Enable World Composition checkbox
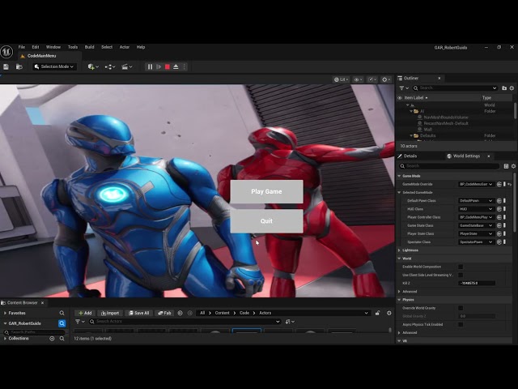The image size is (518, 389). [461, 267]
